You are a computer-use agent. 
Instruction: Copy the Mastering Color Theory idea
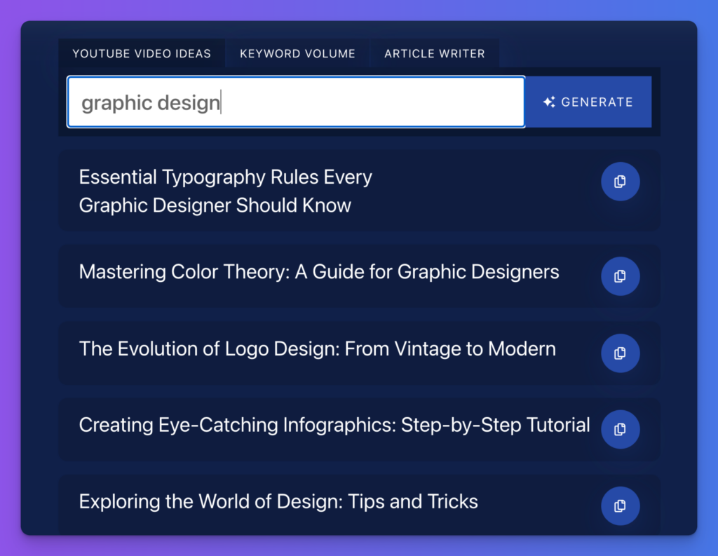coord(620,276)
